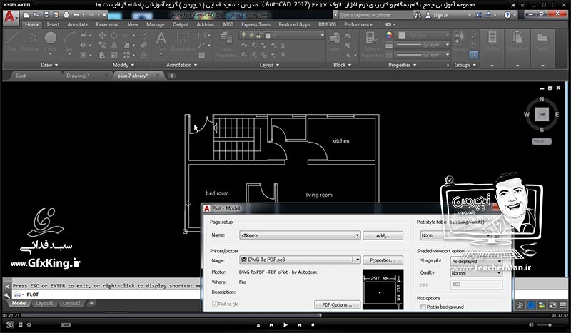Switch to the Layout1 tab
The image size is (571, 333).
tap(44, 303)
